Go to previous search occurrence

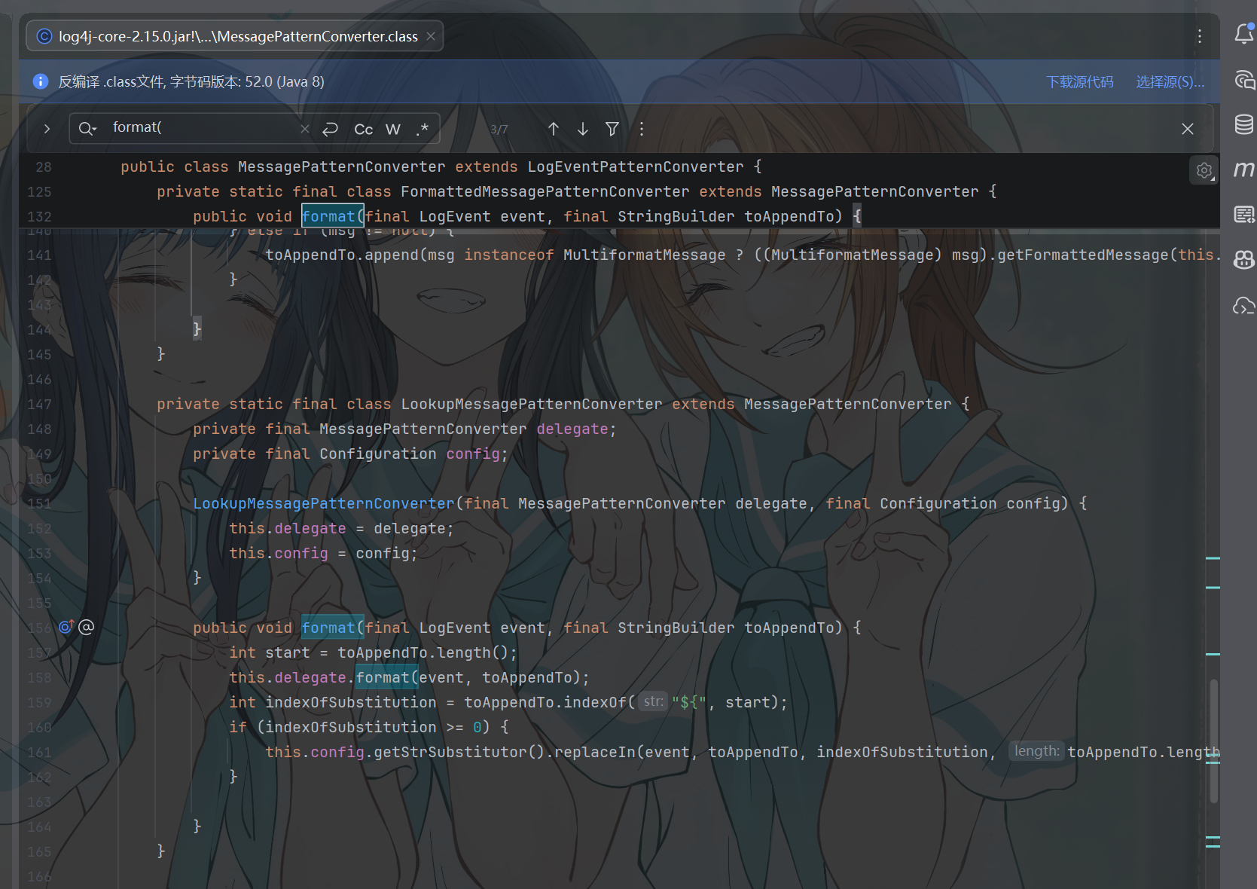554,129
